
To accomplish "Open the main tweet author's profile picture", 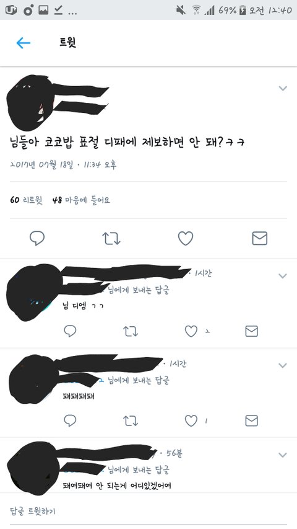I will click(x=30, y=103).
